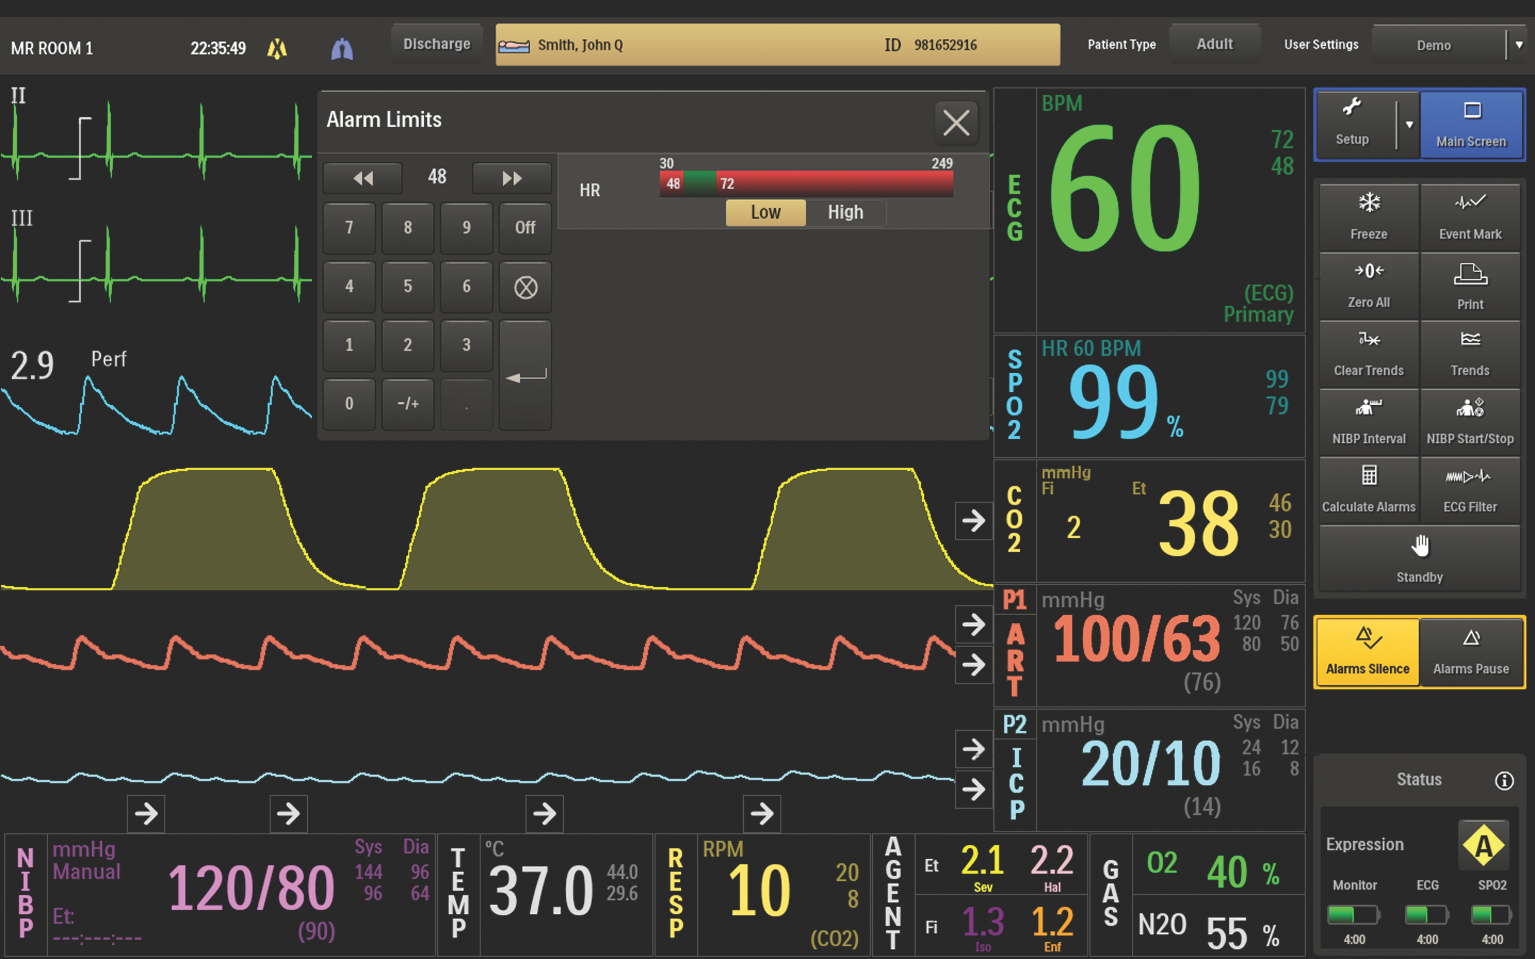Click the Event Mark icon
Image resolution: width=1535 pixels, height=959 pixels.
point(1470,217)
